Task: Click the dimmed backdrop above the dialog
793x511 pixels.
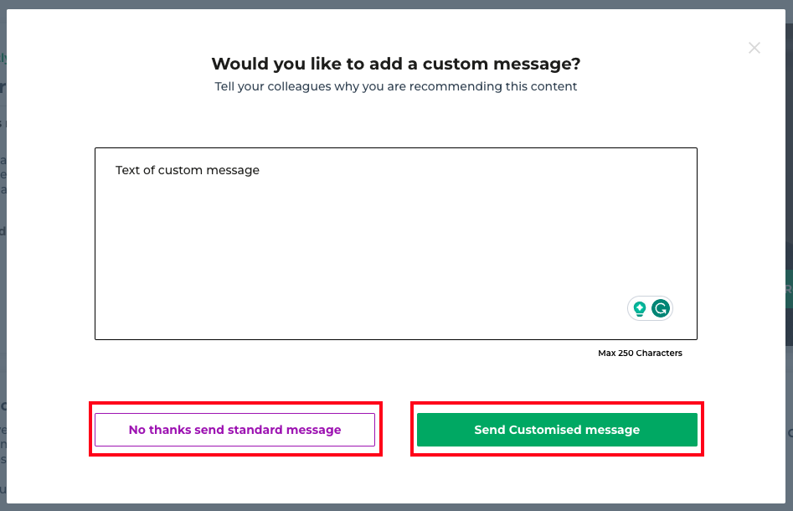Action: tap(396, 4)
